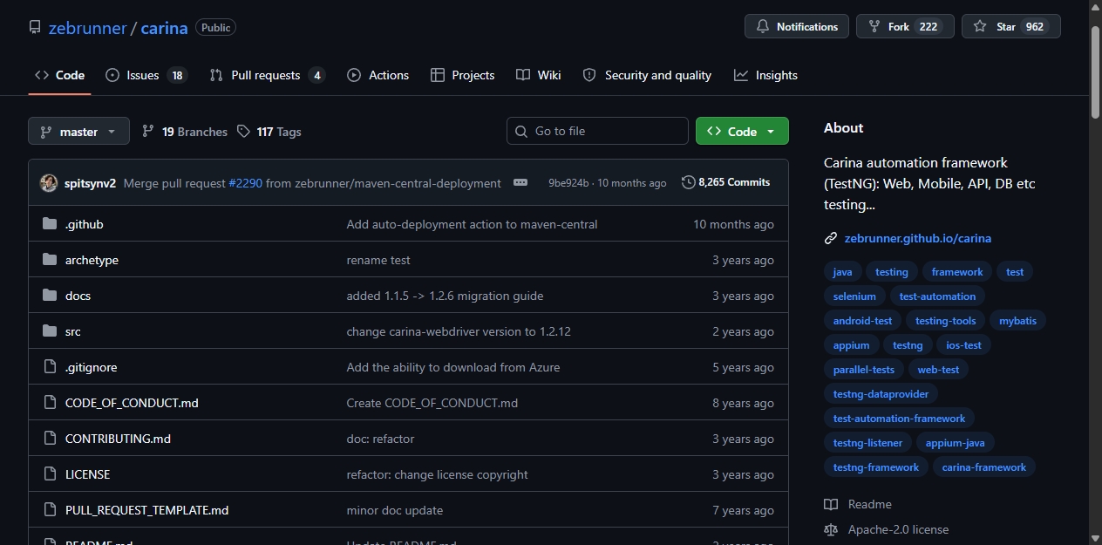Click the .github folder icon
Screen dimensions: 1102x545
(50, 224)
